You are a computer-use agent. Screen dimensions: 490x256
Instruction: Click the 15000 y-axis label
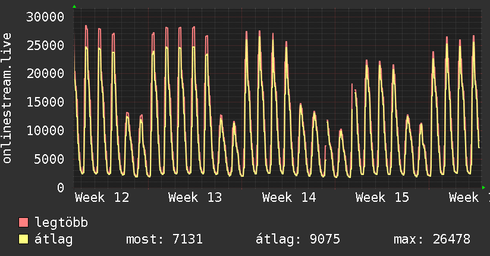click(45, 102)
